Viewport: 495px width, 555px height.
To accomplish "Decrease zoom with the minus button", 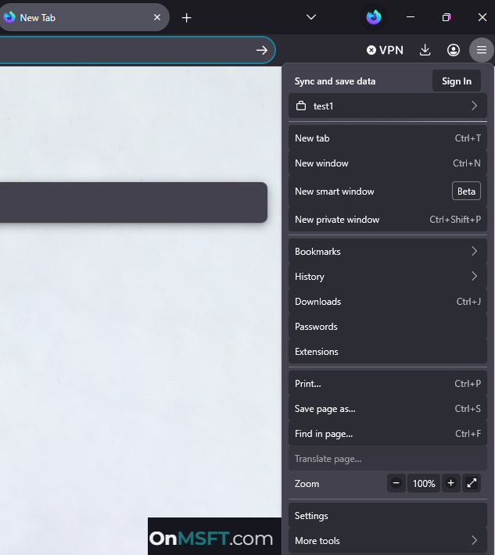I will coord(396,483).
